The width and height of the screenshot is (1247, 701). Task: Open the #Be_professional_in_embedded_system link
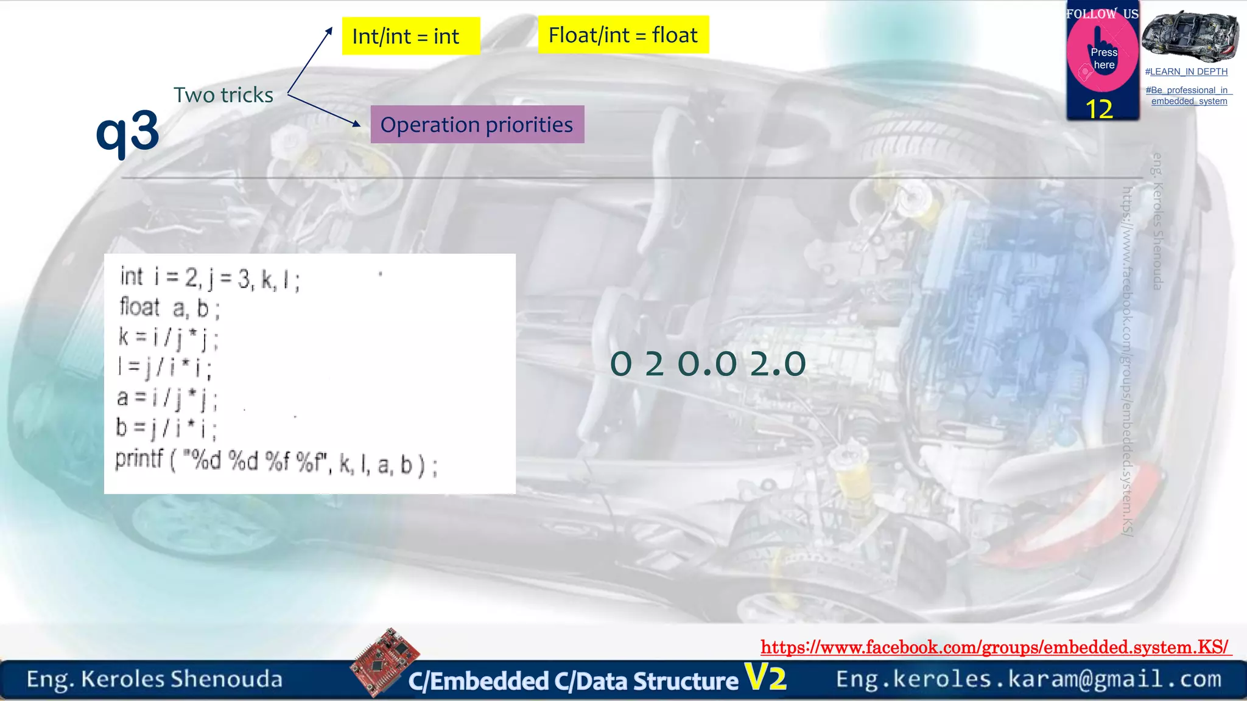[1189, 96]
